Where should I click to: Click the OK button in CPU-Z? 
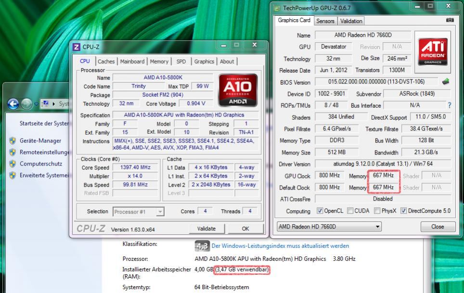[245, 229]
